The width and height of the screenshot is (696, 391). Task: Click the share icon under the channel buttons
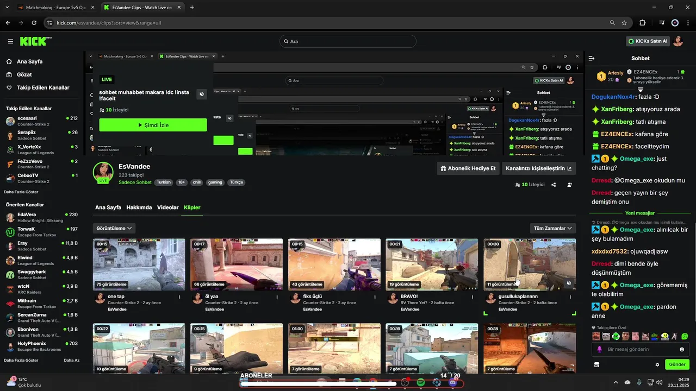[x=554, y=185]
